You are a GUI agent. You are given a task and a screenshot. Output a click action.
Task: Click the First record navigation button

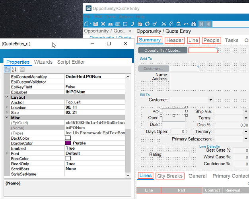coord(201,24)
